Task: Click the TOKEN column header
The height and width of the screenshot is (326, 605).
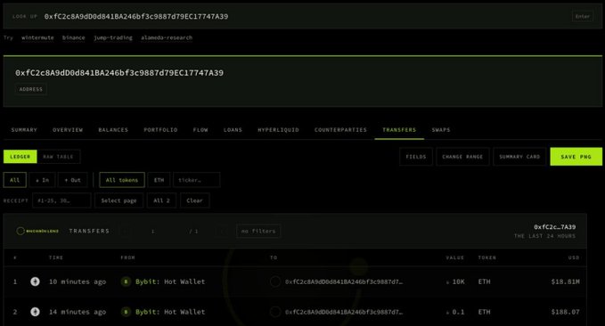Action: (x=486, y=257)
